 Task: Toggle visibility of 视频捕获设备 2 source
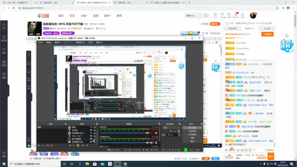coord(91,133)
